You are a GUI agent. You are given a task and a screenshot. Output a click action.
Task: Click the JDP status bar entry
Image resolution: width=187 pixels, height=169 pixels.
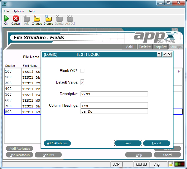[116, 164]
